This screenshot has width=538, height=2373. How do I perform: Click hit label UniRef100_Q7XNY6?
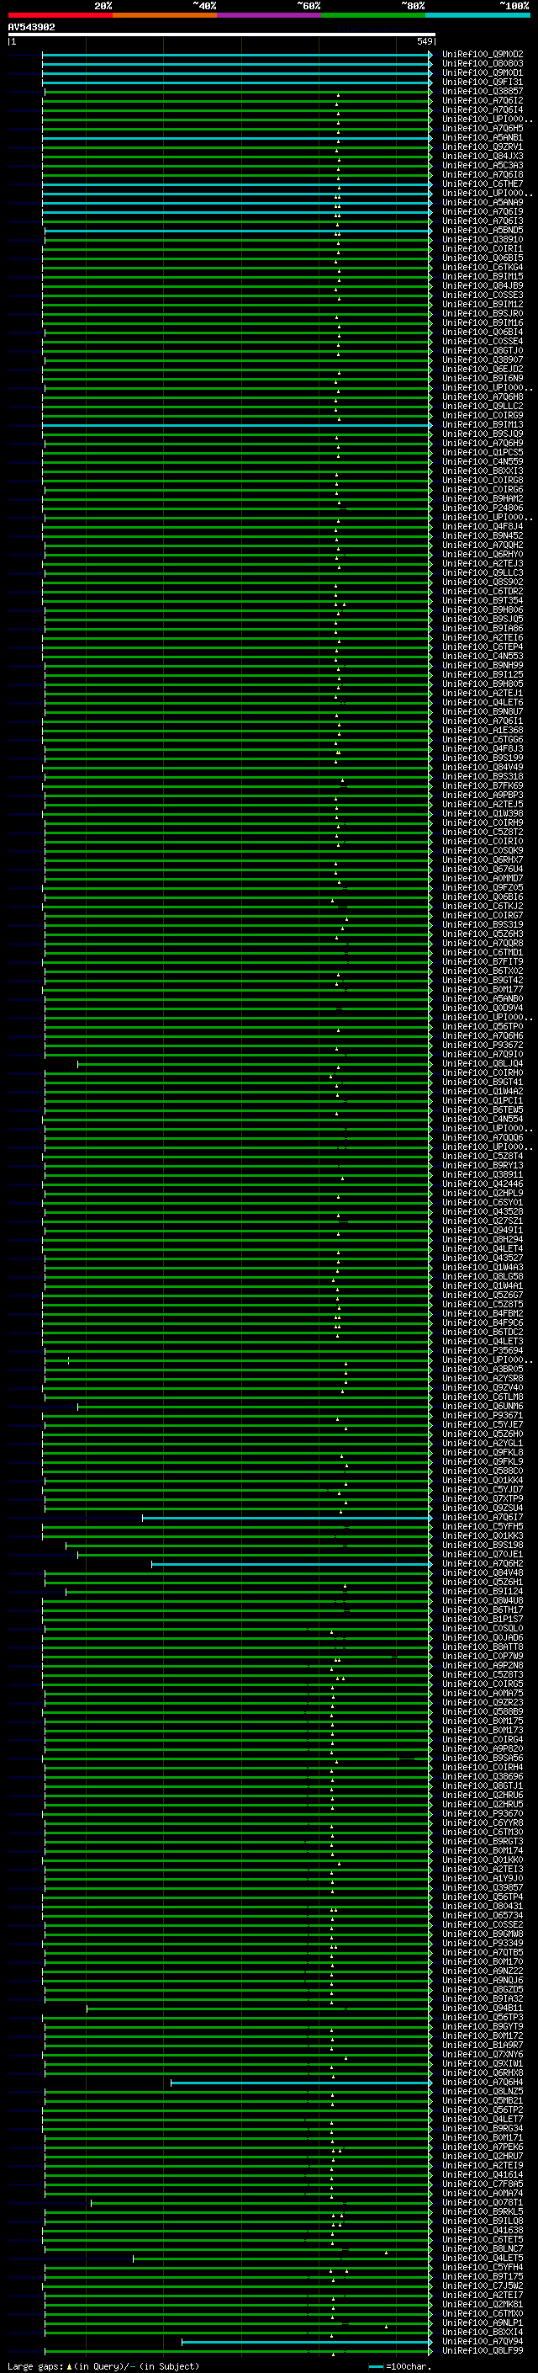483,2054
